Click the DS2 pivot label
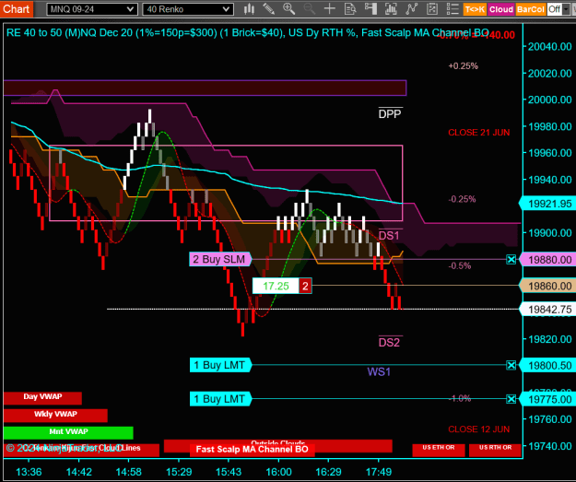This screenshot has width=576, height=482. point(390,343)
